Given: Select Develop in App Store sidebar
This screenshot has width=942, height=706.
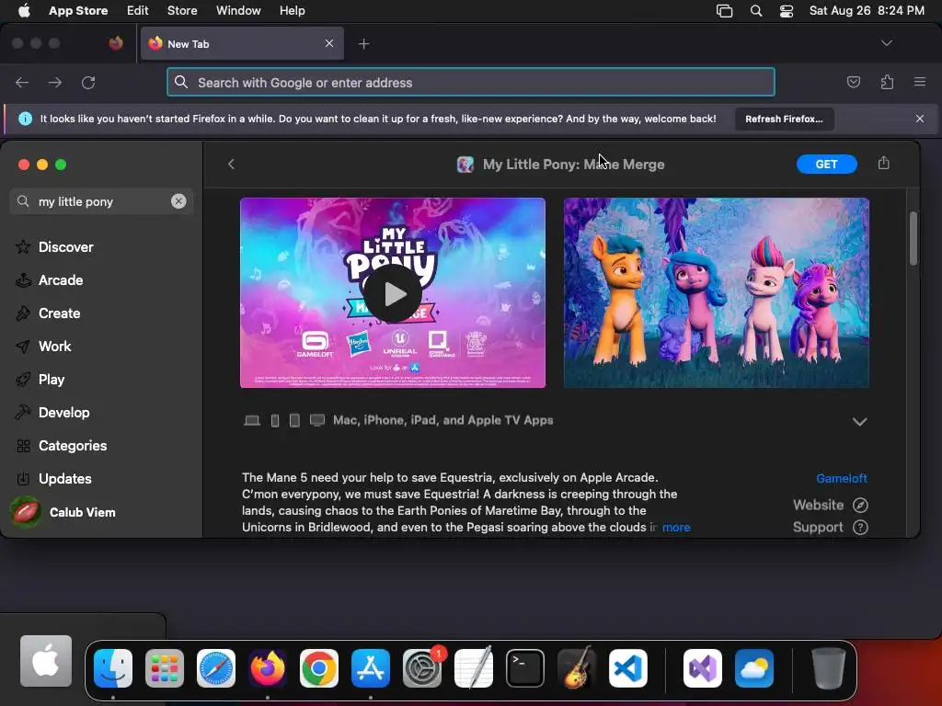Looking at the screenshot, I should click(63, 412).
